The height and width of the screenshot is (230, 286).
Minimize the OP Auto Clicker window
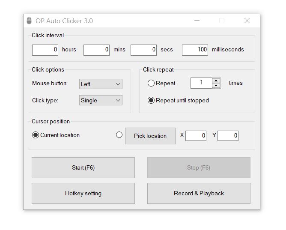tap(197, 21)
